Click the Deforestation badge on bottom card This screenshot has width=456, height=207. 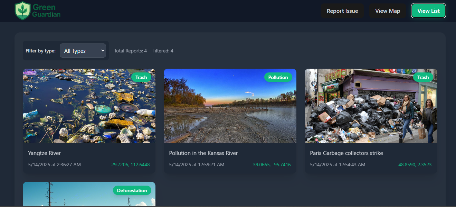pyautogui.click(x=132, y=190)
